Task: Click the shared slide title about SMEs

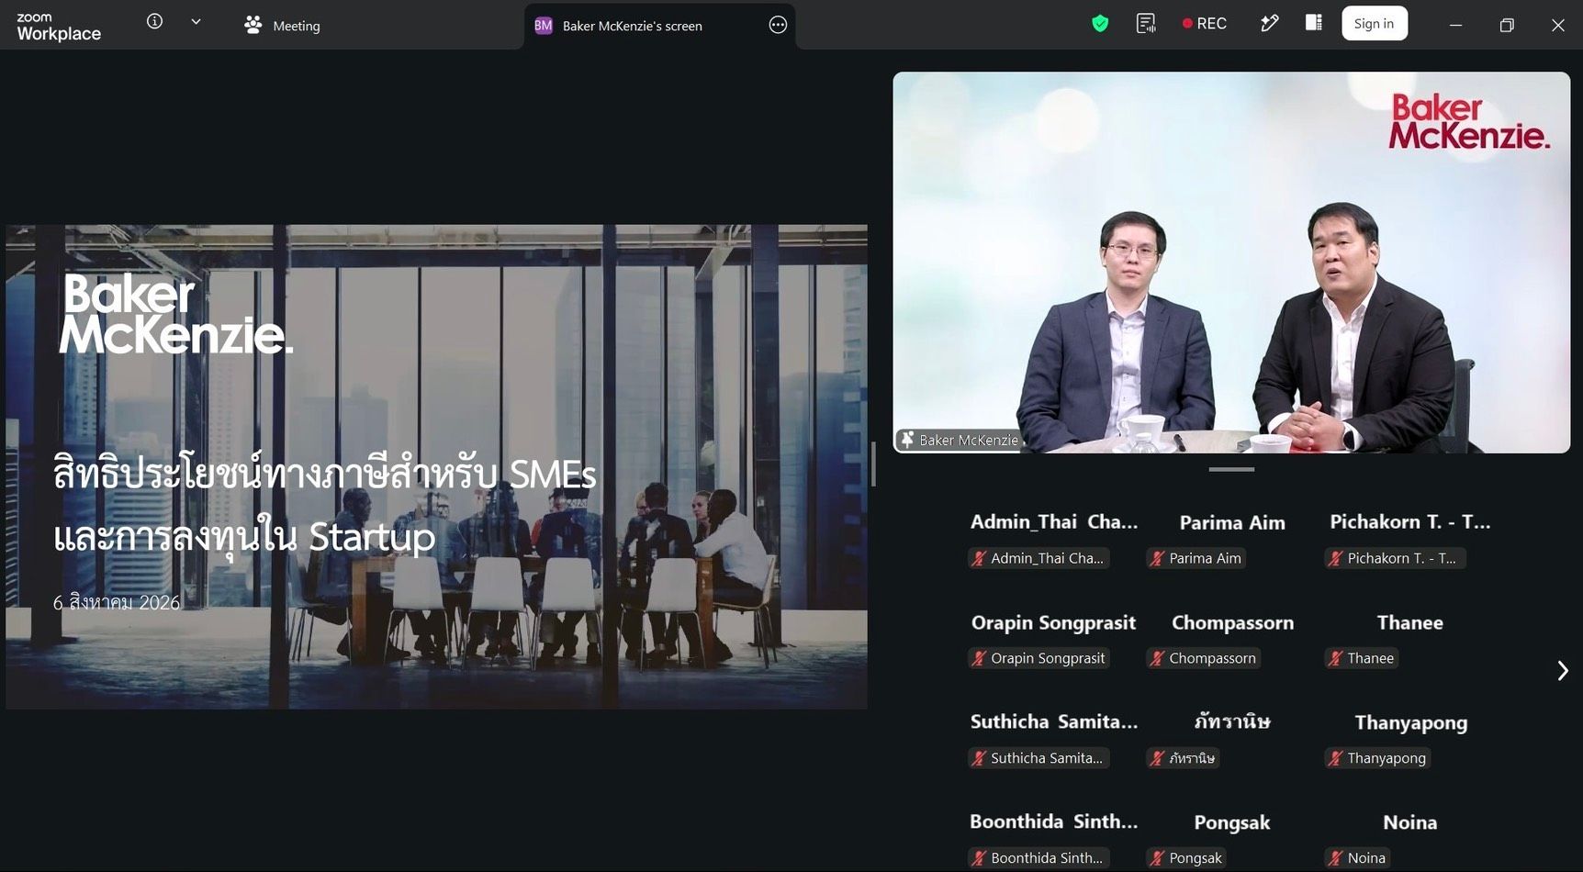Action: [325, 504]
